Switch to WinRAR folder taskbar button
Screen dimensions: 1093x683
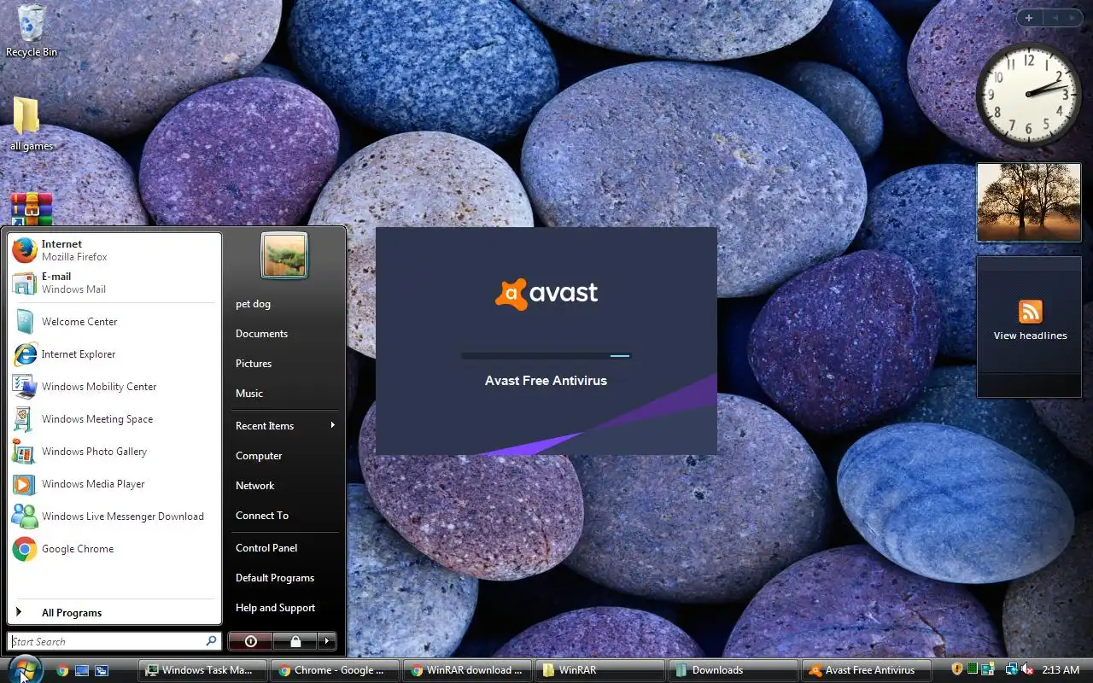(599, 670)
